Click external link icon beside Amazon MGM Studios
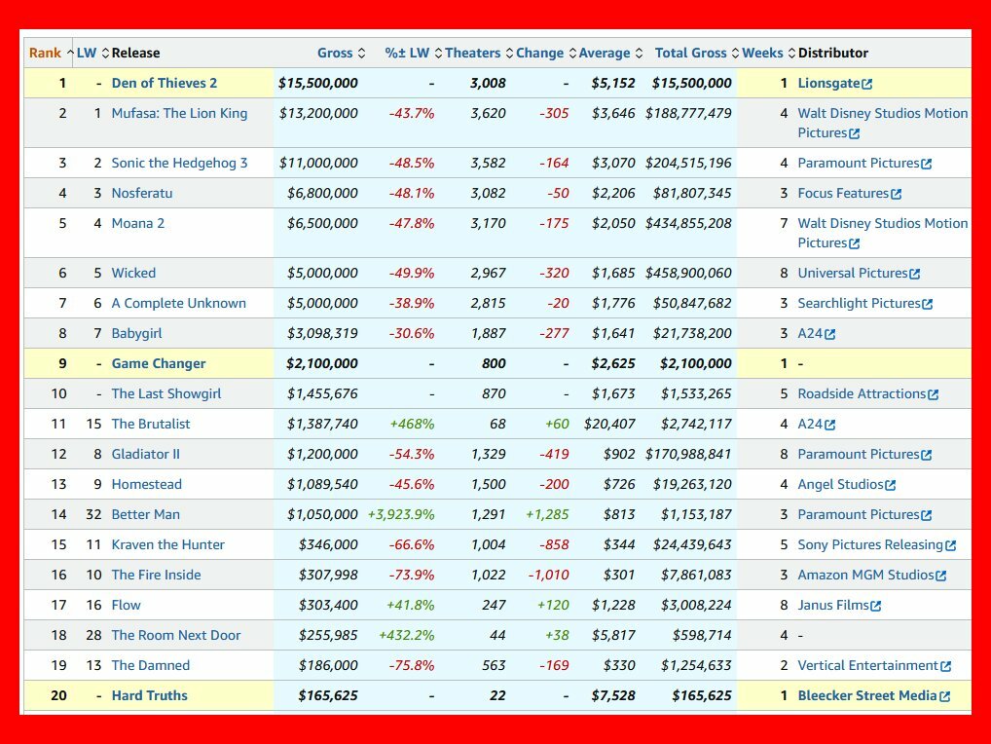This screenshot has height=744, width=991. pyautogui.click(x=941, y=577)
